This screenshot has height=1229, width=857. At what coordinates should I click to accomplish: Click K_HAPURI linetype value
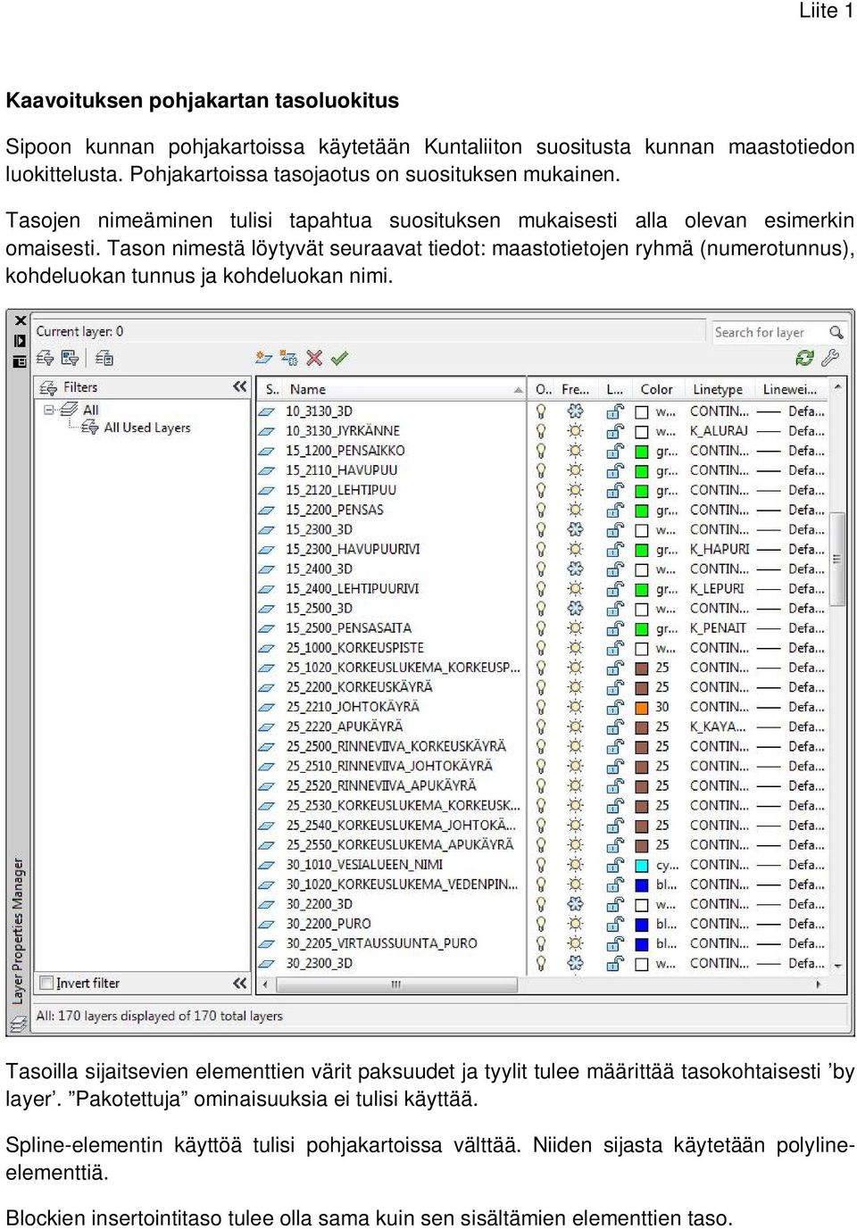pos(720,549)
